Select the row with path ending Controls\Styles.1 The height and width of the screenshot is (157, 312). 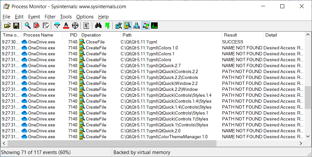click(x=153, y=113)
